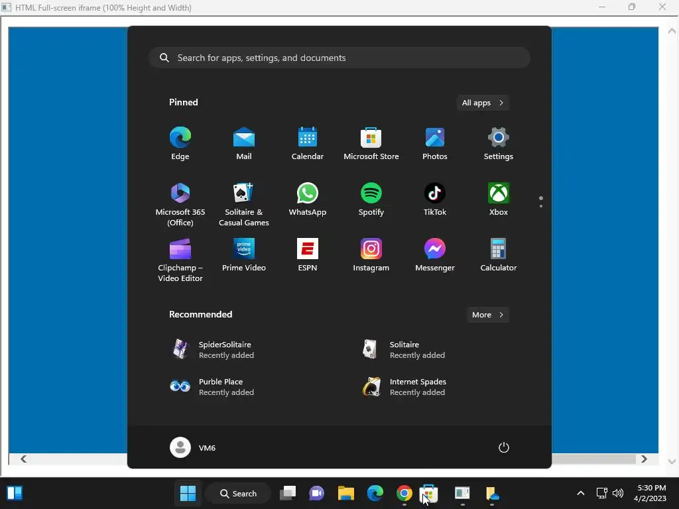Open Google Chrome from taskbar
Screen dimensions: 679x509
(404, 493)
